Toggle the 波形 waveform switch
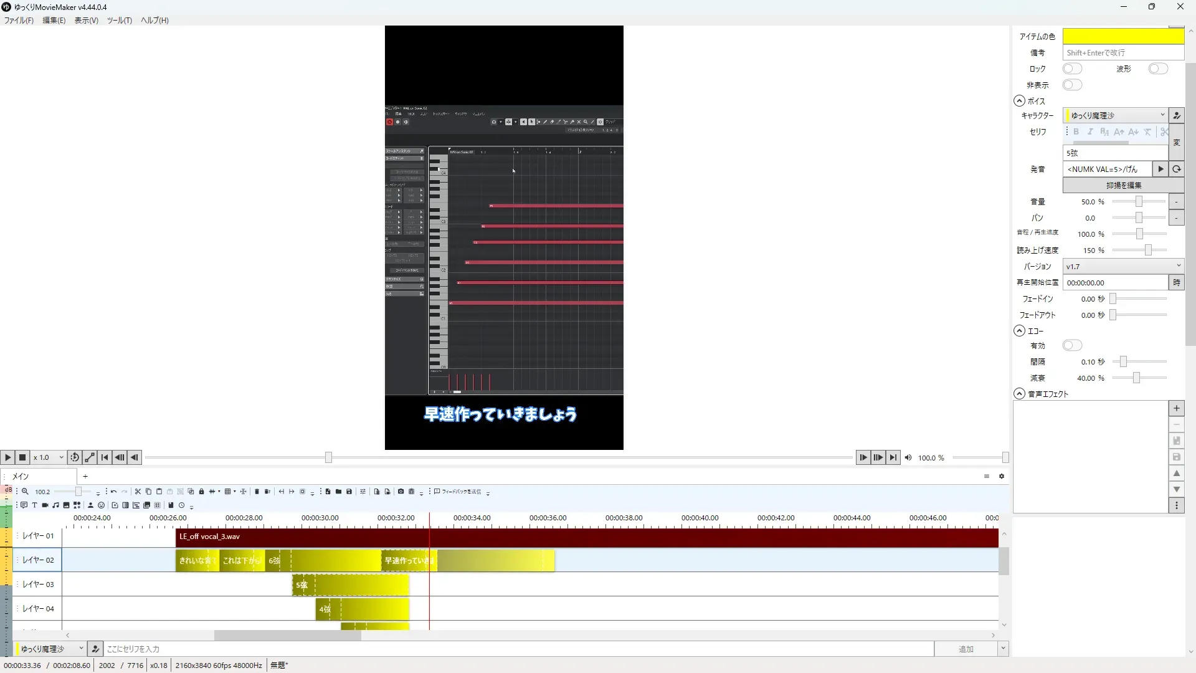Image resolution: width=1196 pixels, height=673 pixels. tap(1157, 69)
